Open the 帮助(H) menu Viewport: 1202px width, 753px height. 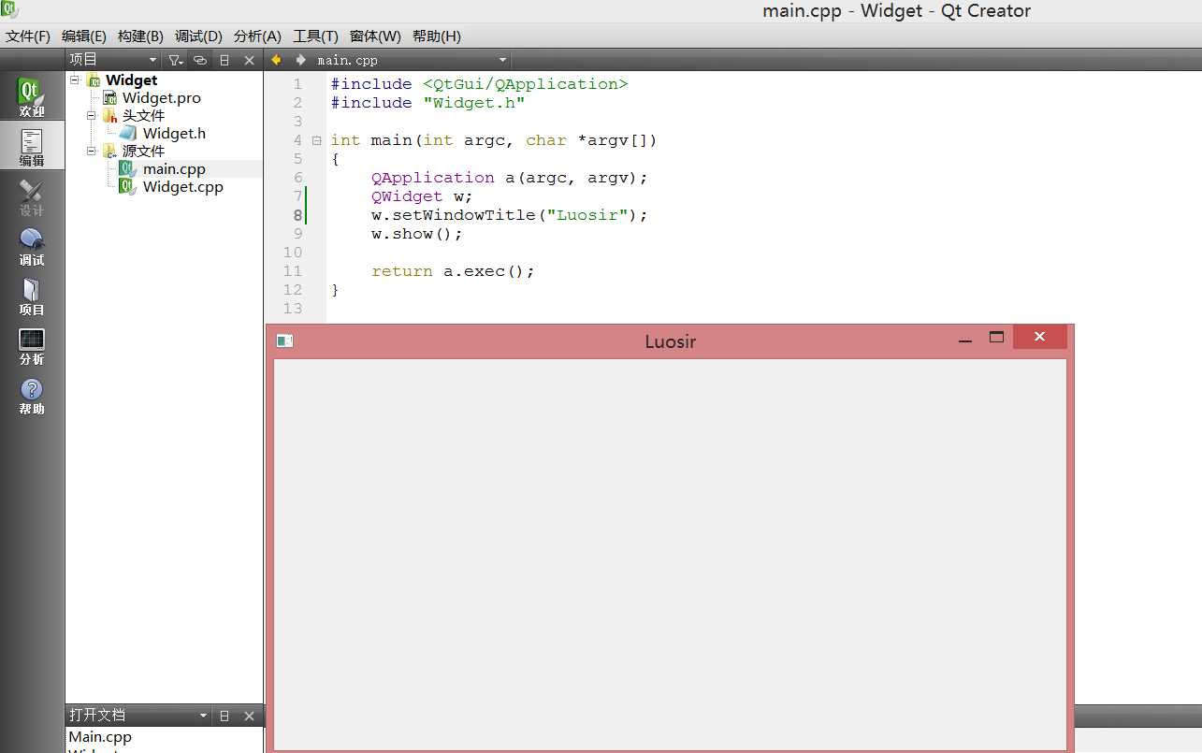[437, 36]
